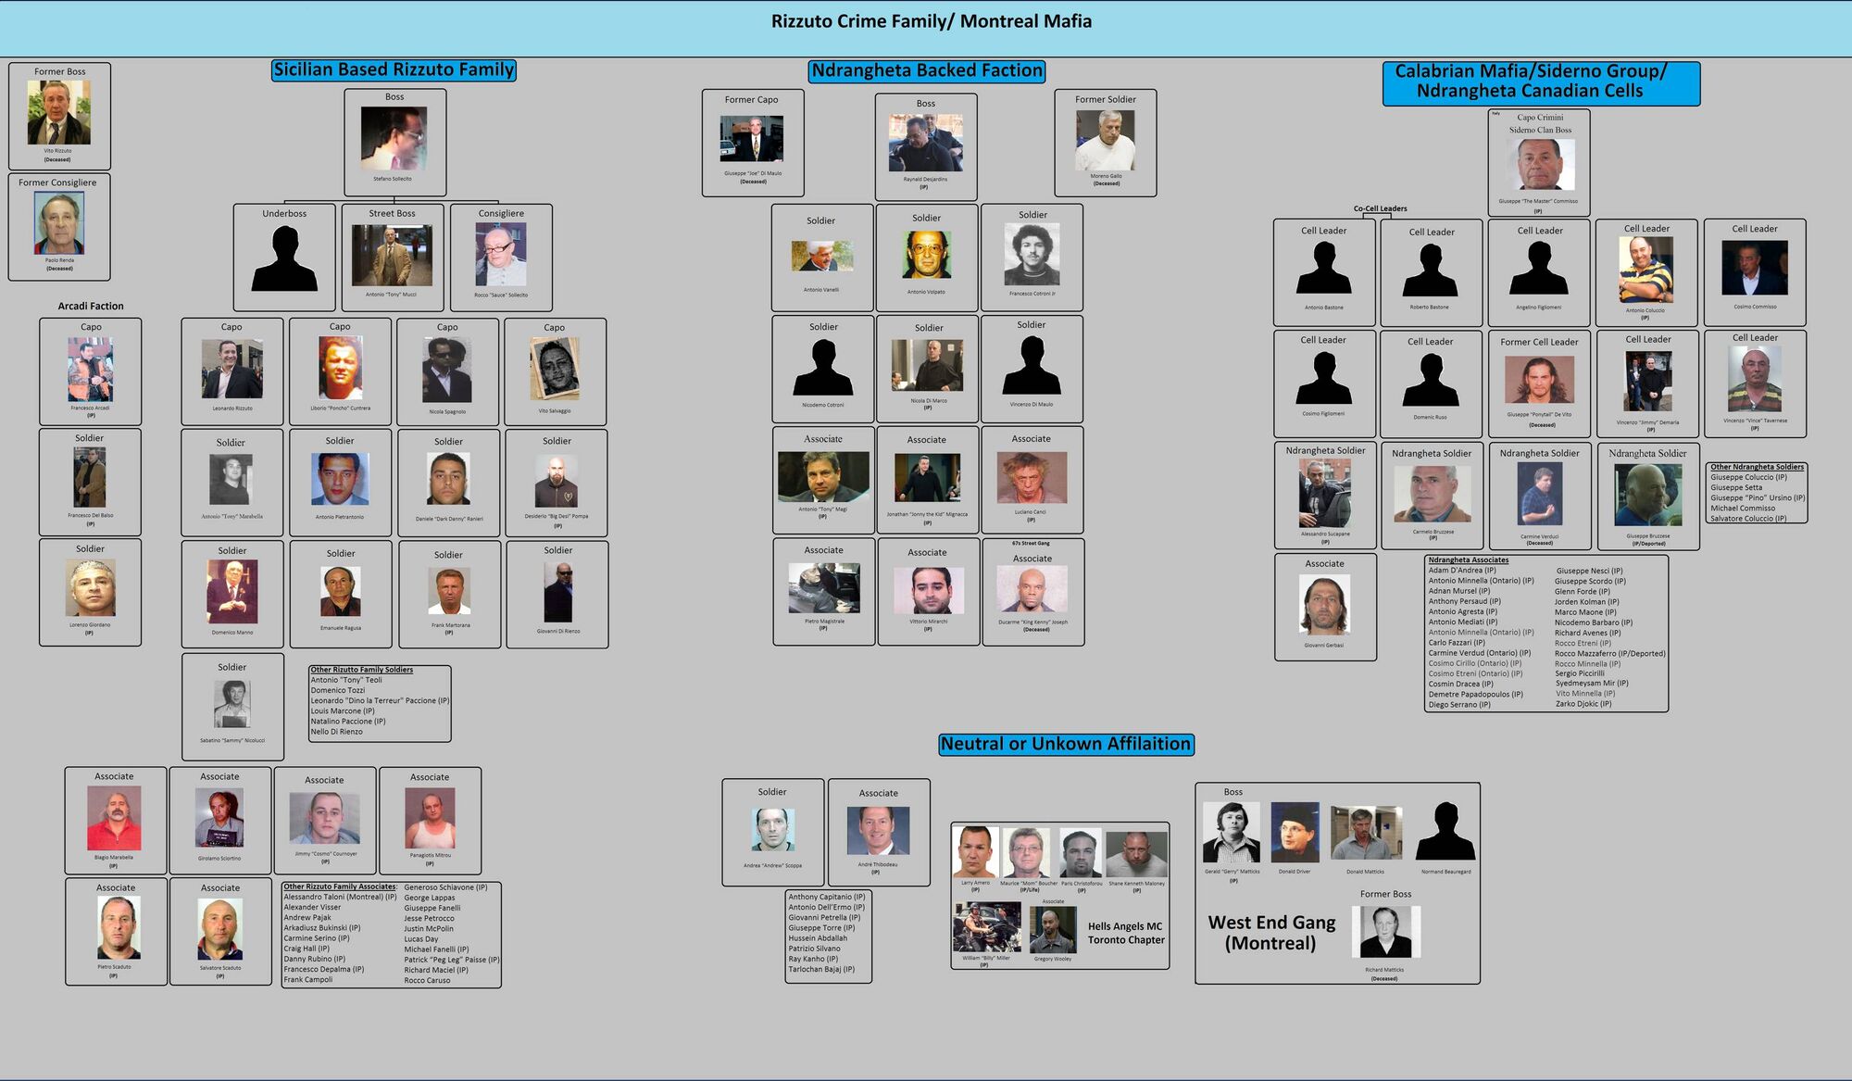Select Antonio Pietrantonio's Soldier photo
The height and width of the screenshot is (1081, 1852).
point(340,479)
